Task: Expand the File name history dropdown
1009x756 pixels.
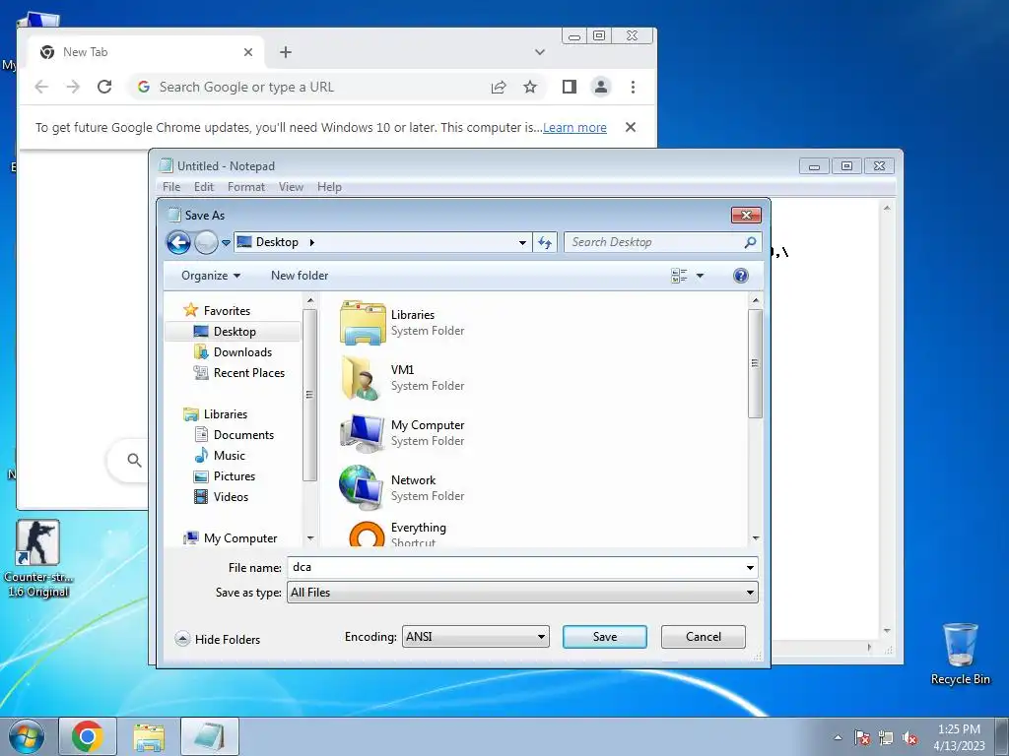Action: coord(750,568)
